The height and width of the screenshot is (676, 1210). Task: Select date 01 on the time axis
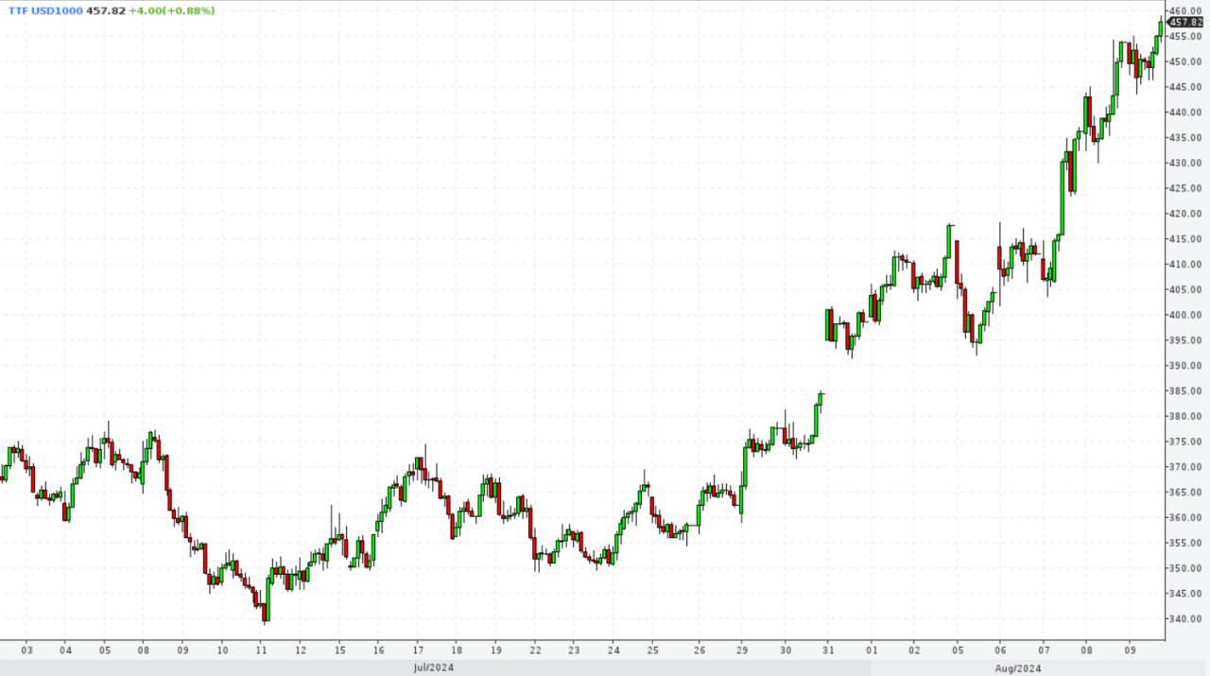coord(872,650)
